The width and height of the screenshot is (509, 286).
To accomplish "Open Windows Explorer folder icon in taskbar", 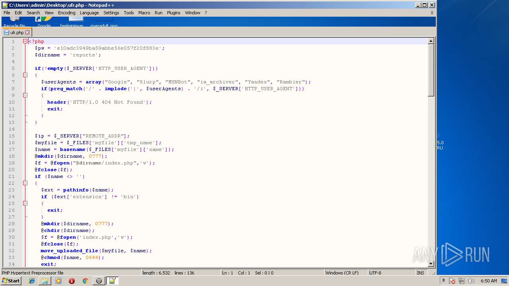I will [45, 281].
